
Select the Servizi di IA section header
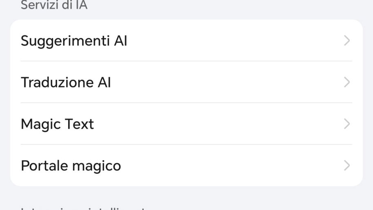tap(54, 5)
